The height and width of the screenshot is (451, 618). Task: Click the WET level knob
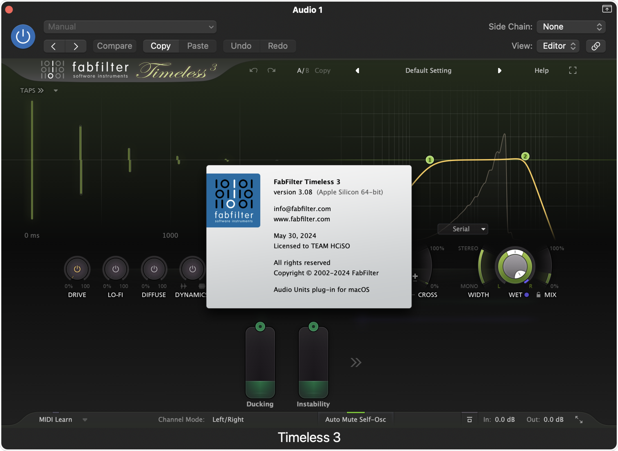(515, 266)
